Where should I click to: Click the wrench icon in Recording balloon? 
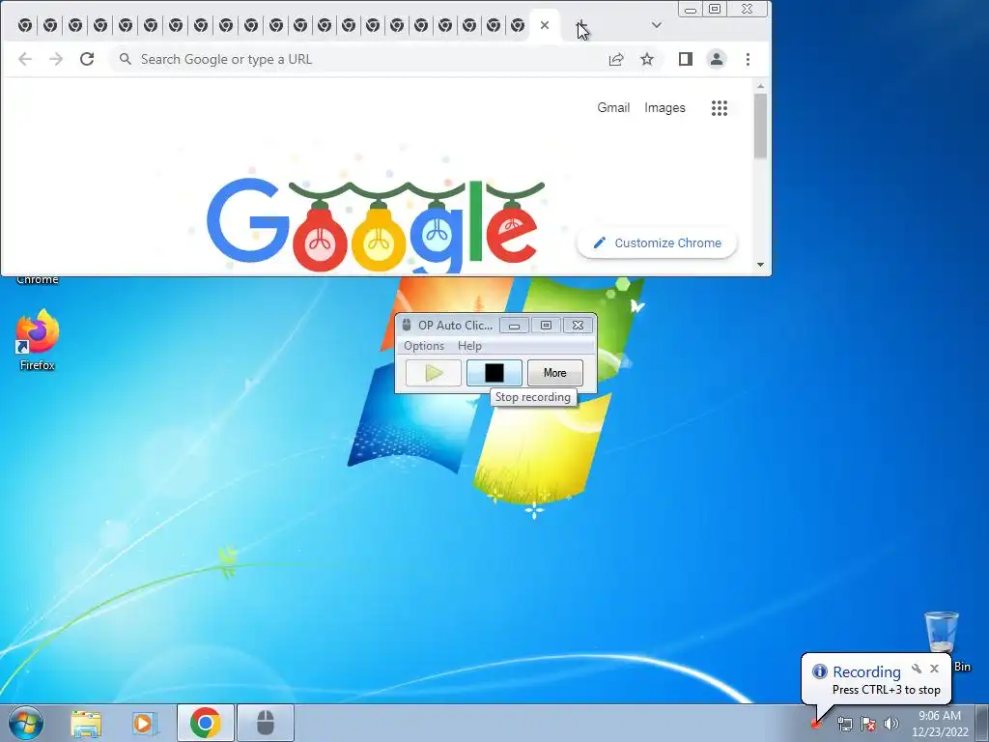pos(917,669)
